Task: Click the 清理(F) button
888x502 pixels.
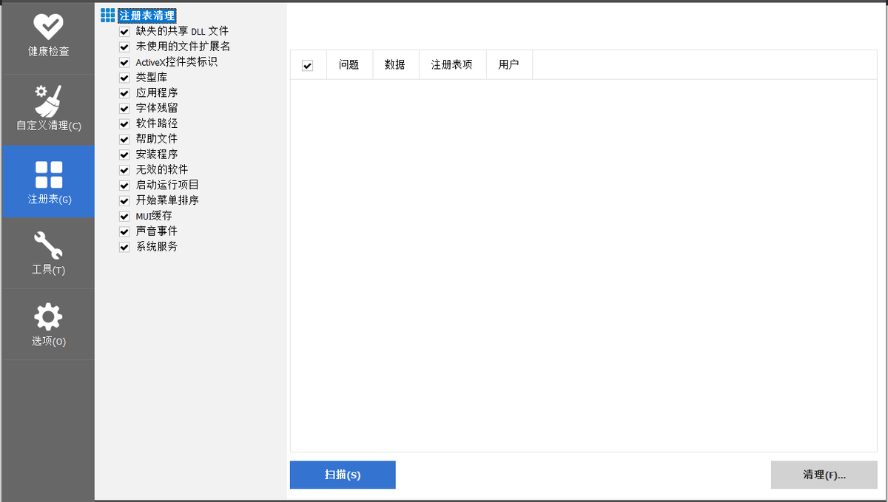Action: coord(824,475)
